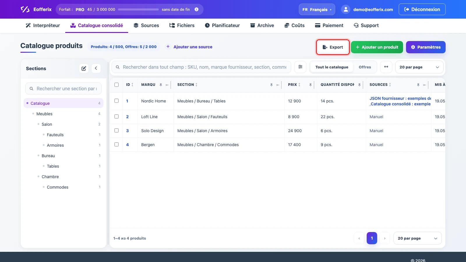Toggle the select-all checkbox in table header
Screen dimensions: 466x262
pos(116,85)
